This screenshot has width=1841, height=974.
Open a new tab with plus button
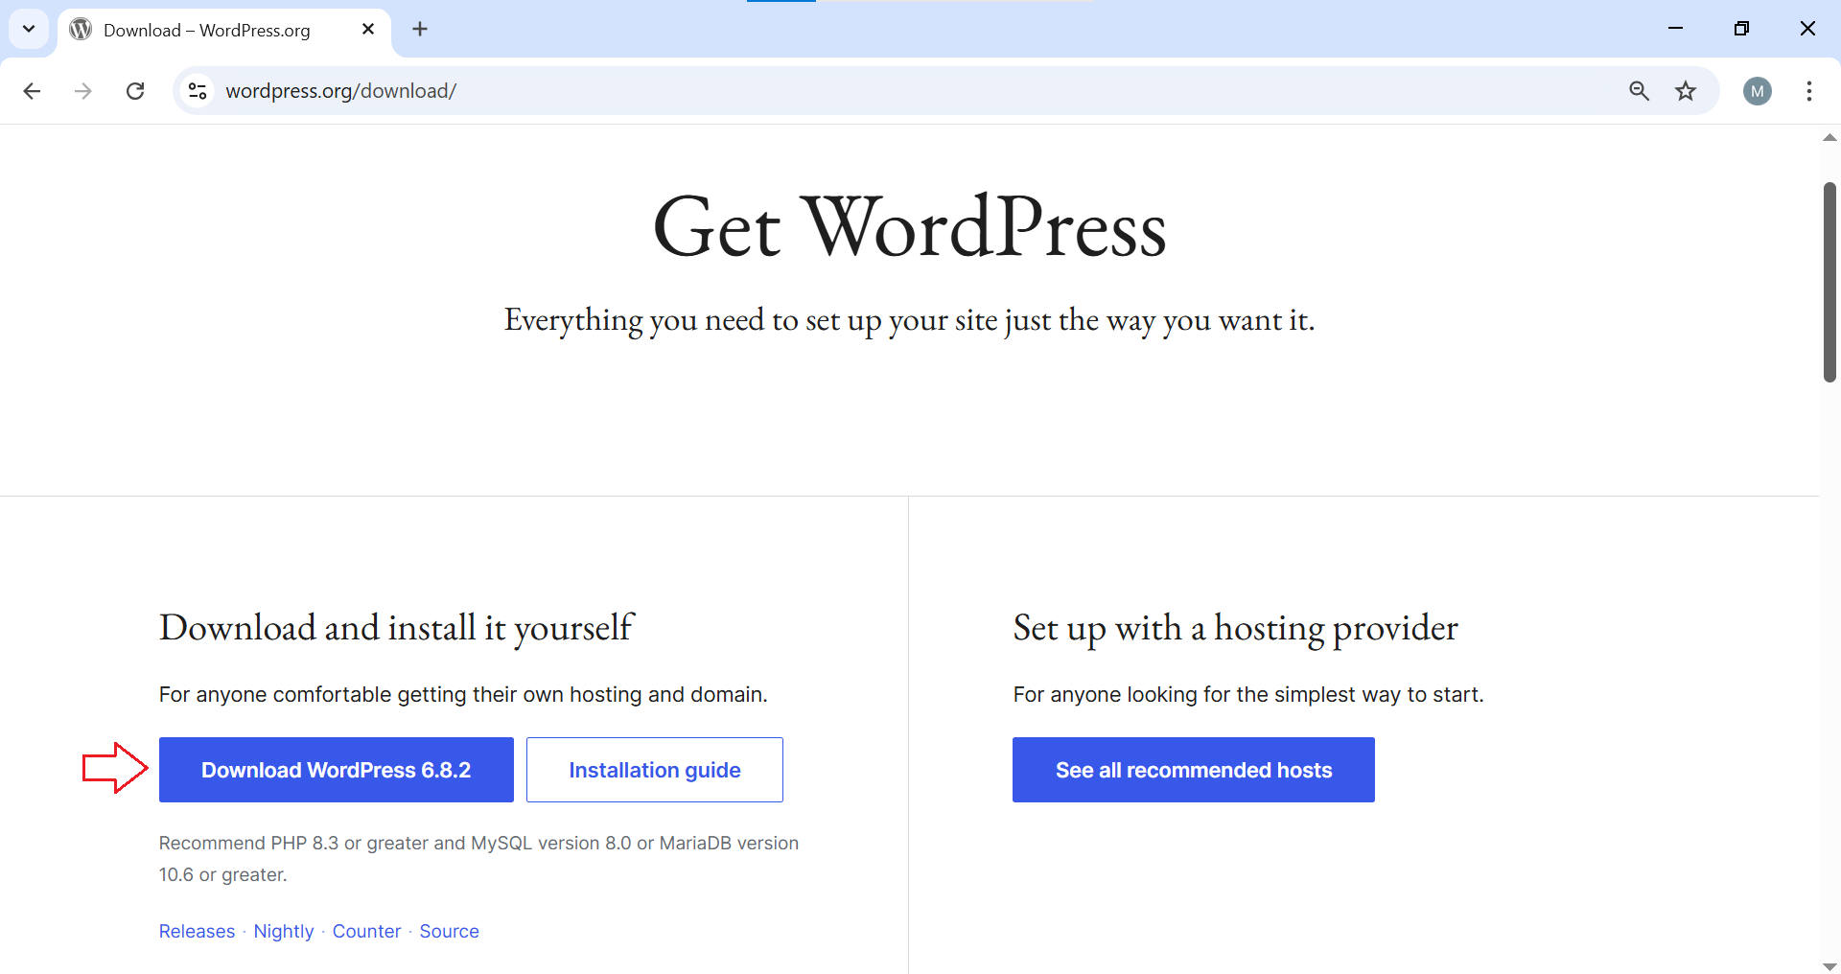click(x=420, y=29)
